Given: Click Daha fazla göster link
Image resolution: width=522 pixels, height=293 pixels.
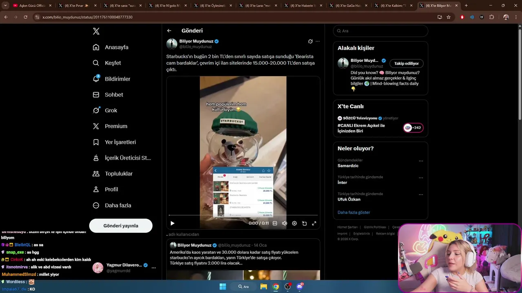Looking at the screenshot, I should pos(354,212).
